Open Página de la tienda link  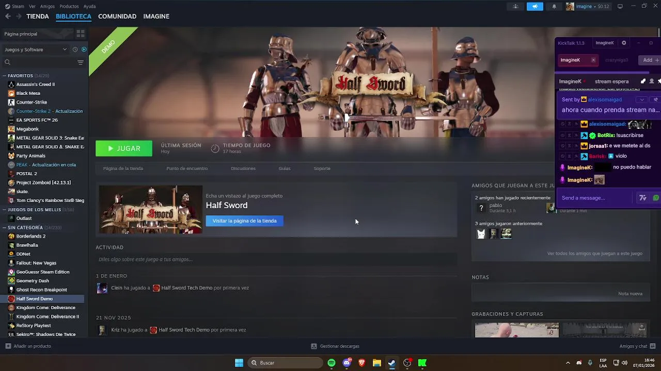123,168
